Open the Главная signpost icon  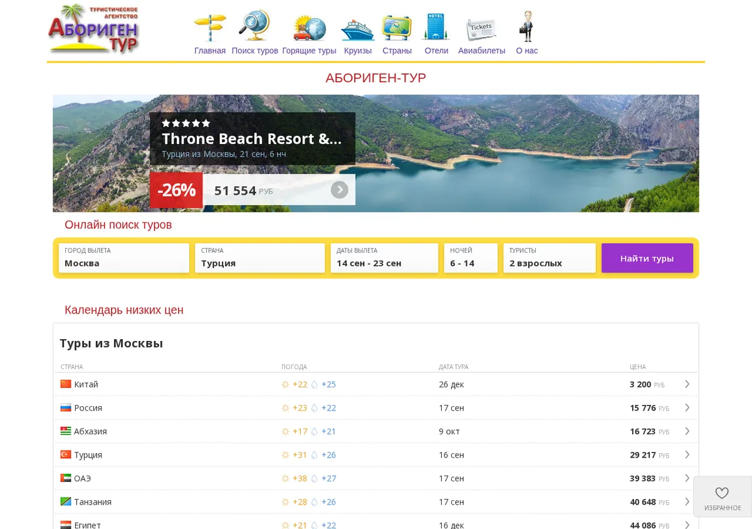tap(210, 28)
